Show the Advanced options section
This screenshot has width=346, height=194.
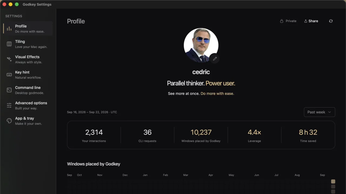click(x=28, y=105)
